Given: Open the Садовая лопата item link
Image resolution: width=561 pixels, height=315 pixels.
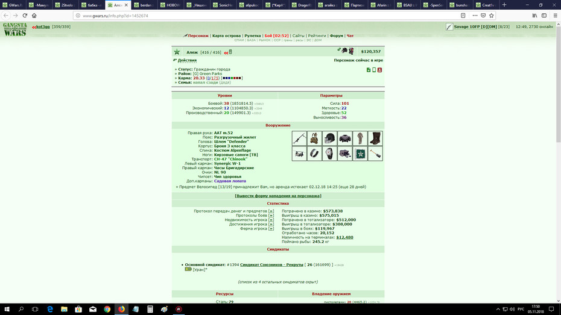Looking at the screenshot, I should 230,181.
